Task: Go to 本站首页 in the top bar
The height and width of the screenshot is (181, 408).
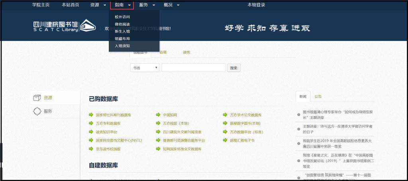Action: click(x=71, y=5)
